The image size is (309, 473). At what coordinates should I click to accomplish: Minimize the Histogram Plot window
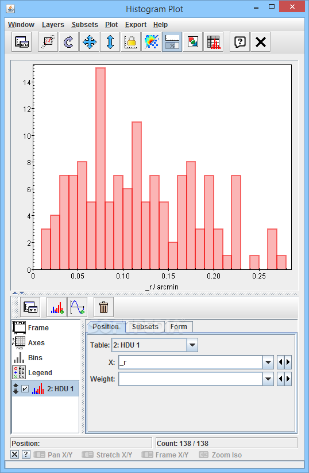[256, 7]
